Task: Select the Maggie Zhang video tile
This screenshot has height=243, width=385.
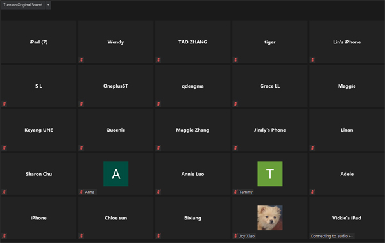Action: tap(193, 130)
